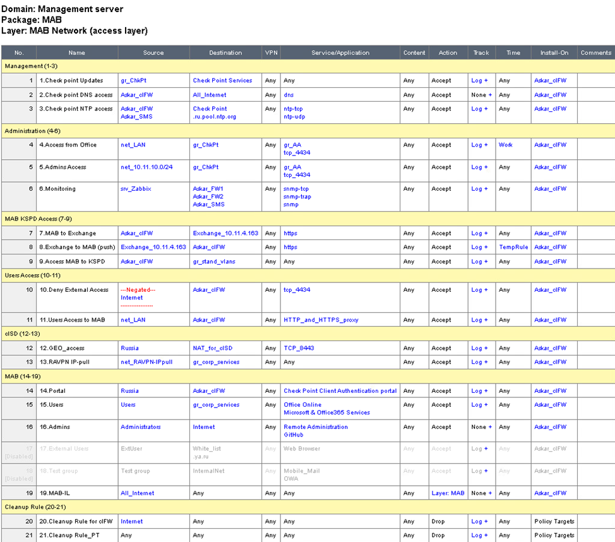Screen dimensions: 615x542
Task: Open gr_ChkPt source in rule 1
Action: coord(133,80)
